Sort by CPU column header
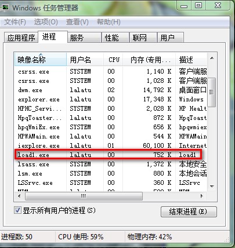The image size is (235, 248). [113, 60]
